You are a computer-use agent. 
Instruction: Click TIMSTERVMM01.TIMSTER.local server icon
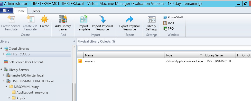8,81
